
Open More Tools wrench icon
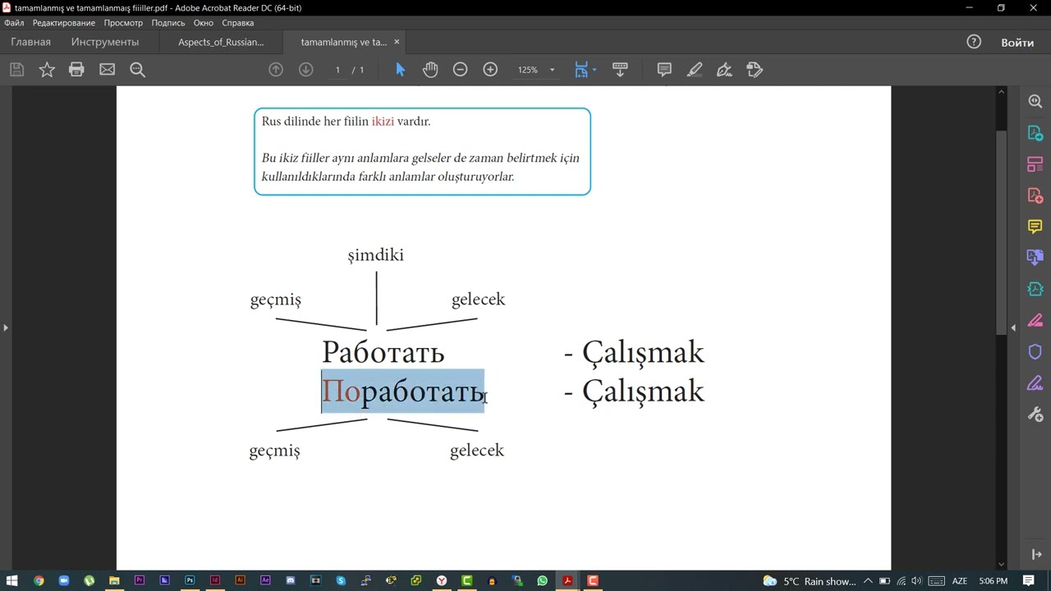coord(1035,415)
